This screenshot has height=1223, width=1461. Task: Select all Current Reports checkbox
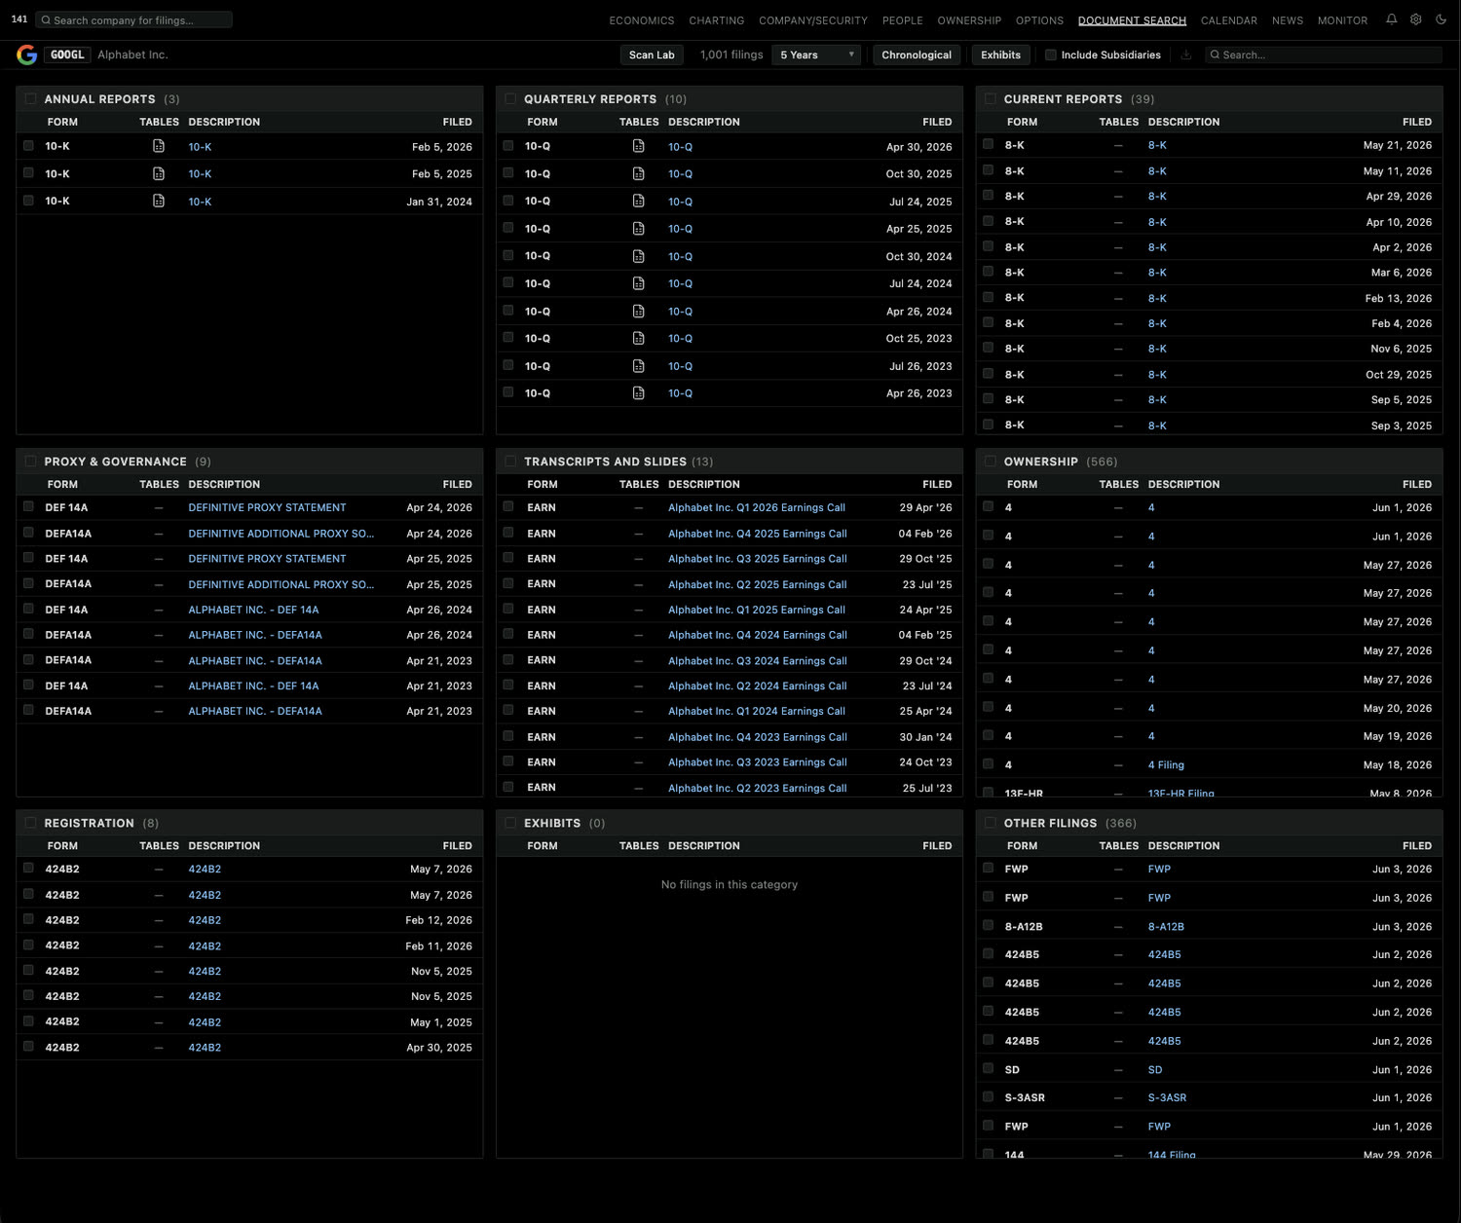point(991,98)
